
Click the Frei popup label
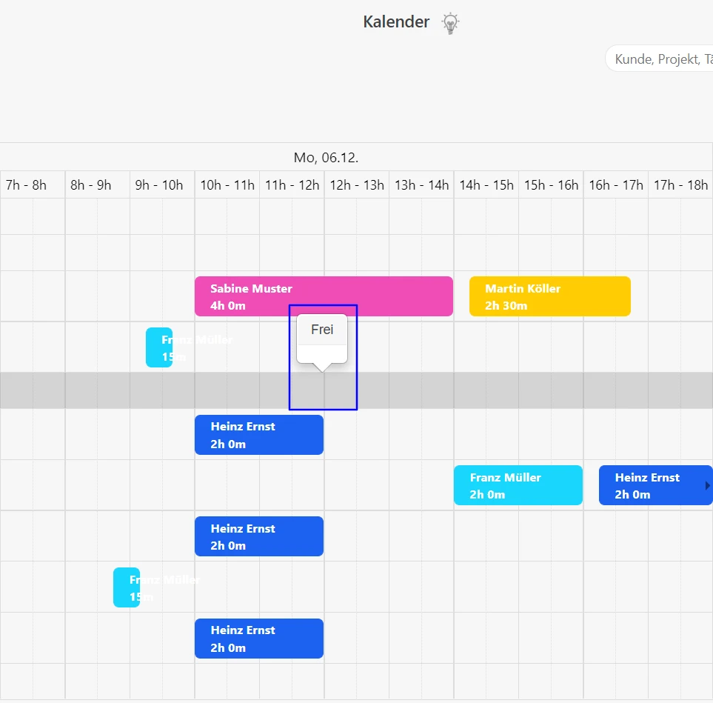coord(322,330)
